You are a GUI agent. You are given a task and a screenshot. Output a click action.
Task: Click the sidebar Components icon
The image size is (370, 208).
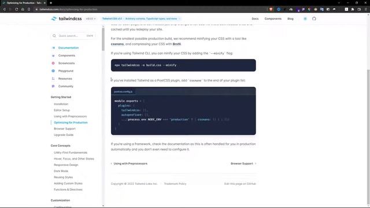(53, 55)
